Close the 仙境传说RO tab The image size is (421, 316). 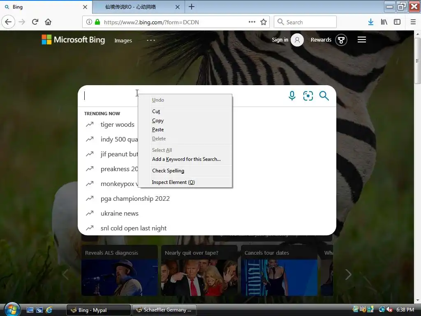pos(178,7)
